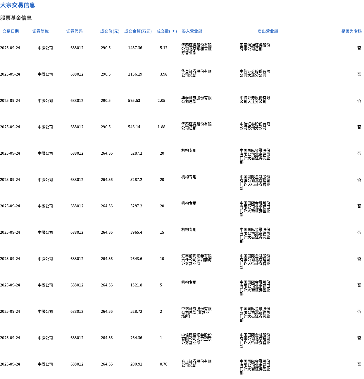Click the 股票基金信息 subheading

pos(16,18)
